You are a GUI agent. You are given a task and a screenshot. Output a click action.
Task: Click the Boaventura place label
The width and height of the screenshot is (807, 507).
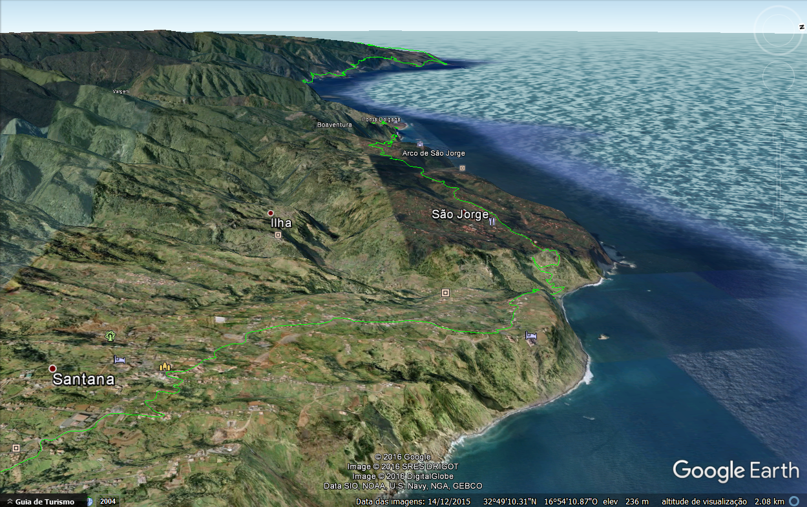coord(335,125)
